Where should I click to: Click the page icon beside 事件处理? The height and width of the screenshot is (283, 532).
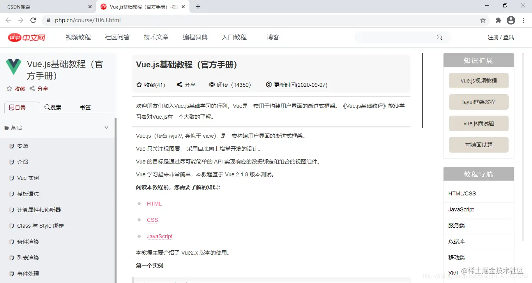[x=12, y=274]
